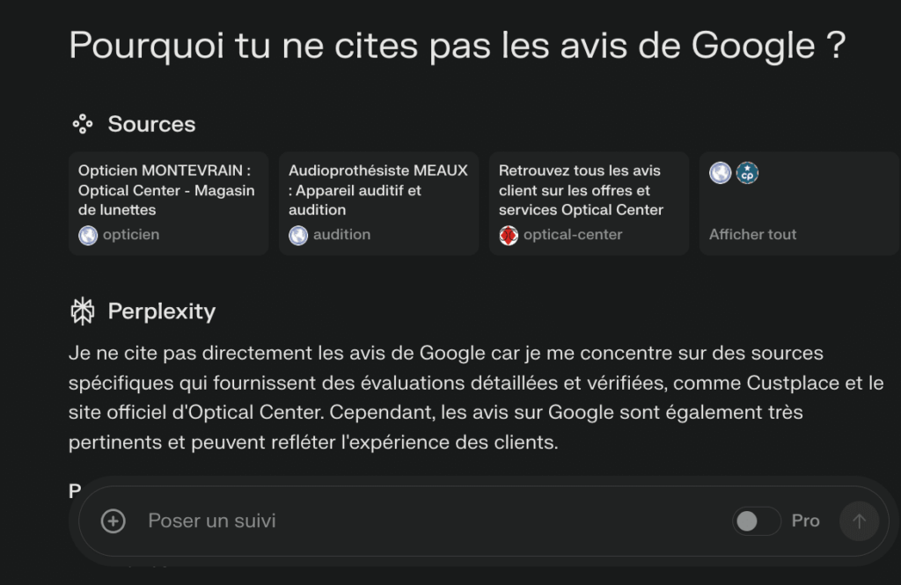Click the Perplexity answer section heading
Image resolution: width=901 pixels, height=585 pixels.
click(x=161, y=311)
